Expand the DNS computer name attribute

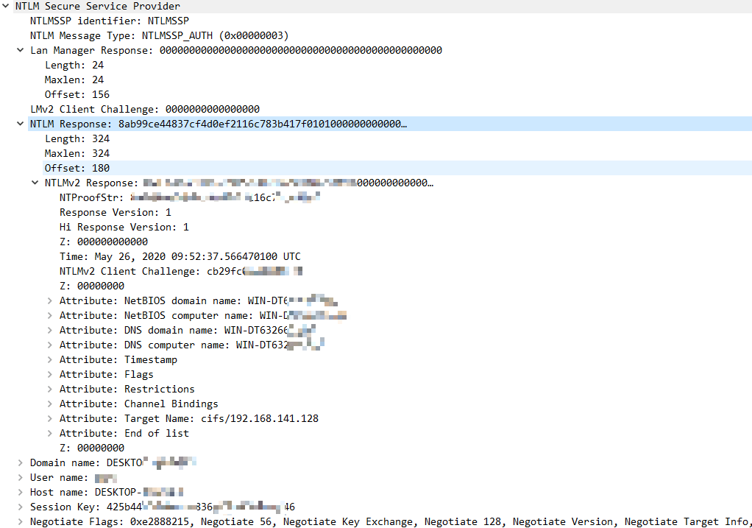pos(50,345)
